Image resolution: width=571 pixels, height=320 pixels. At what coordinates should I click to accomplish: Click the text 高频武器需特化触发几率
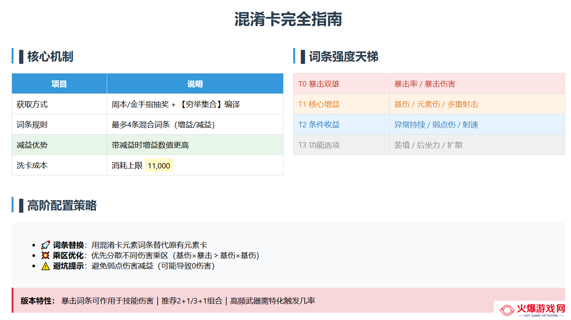click(273, 301)
